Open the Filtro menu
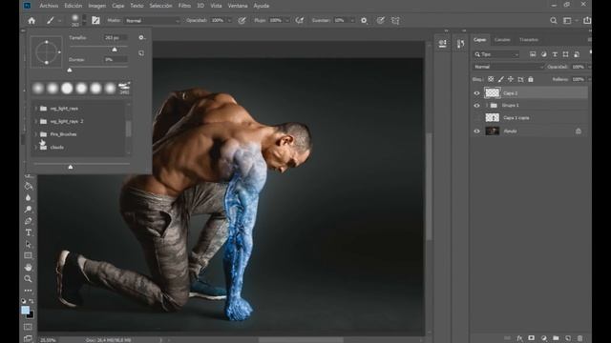This screenshot has width=611, height=343. pos(184,6)
